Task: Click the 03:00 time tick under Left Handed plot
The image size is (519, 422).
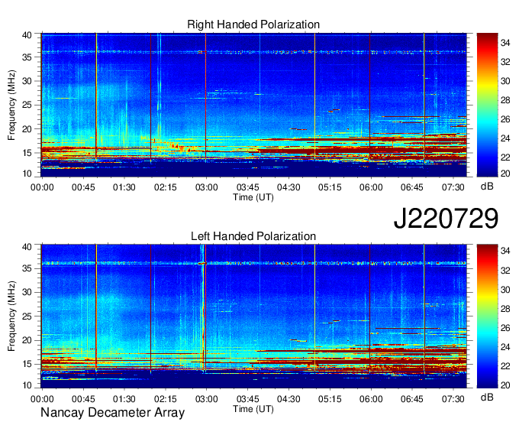Action: [207, 399]
